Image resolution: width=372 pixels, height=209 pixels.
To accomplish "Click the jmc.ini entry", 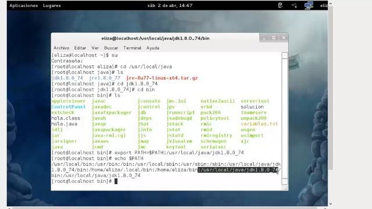I will tap(176, 101).
